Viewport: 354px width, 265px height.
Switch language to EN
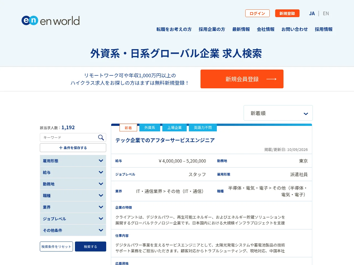coord(326,14)
